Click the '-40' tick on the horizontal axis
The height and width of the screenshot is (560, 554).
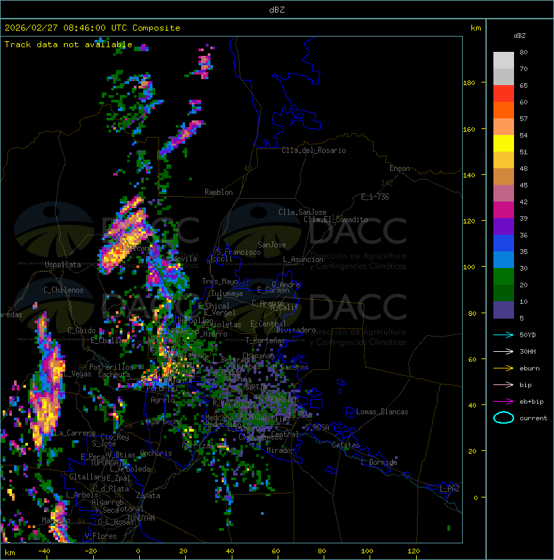(x=44, y=551)
